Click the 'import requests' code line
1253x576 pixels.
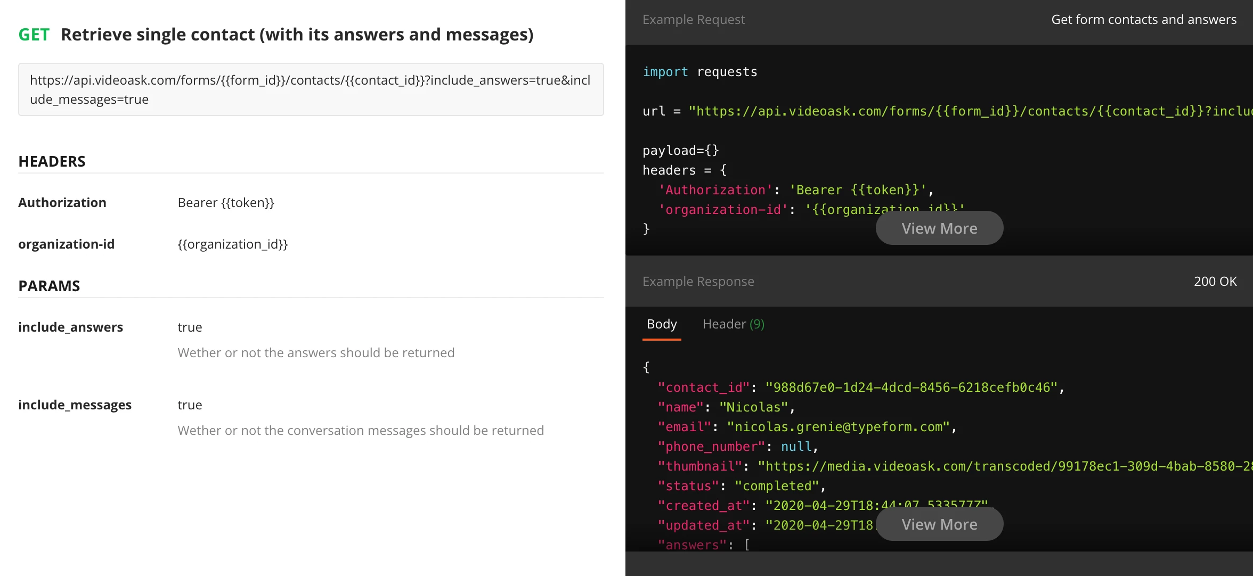pyautogui.click(x=700, y=72)
